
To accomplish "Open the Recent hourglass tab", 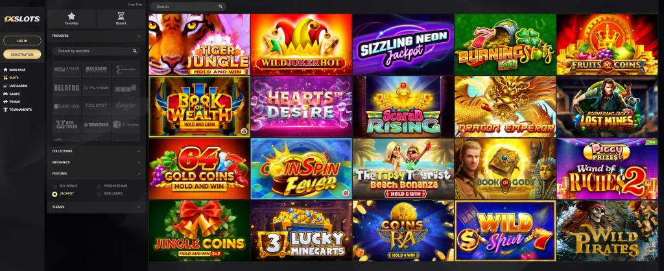I will click(121, 19).
